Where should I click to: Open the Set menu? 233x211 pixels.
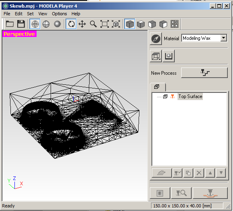(30, 14)
